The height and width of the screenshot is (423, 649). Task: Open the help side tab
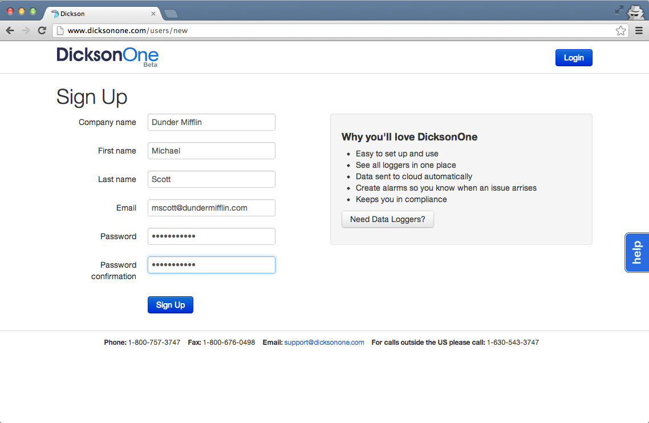coord(636,252)
